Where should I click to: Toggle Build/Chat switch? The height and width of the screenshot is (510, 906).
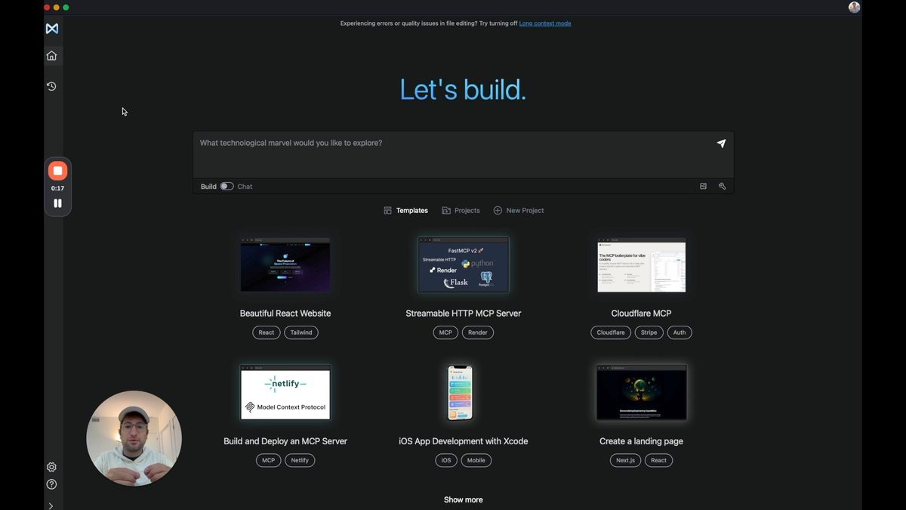(x=226, y=186)
